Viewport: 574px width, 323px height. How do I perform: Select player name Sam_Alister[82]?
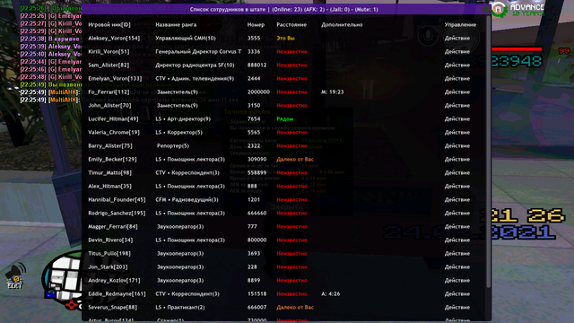click(x=109, y=65)
